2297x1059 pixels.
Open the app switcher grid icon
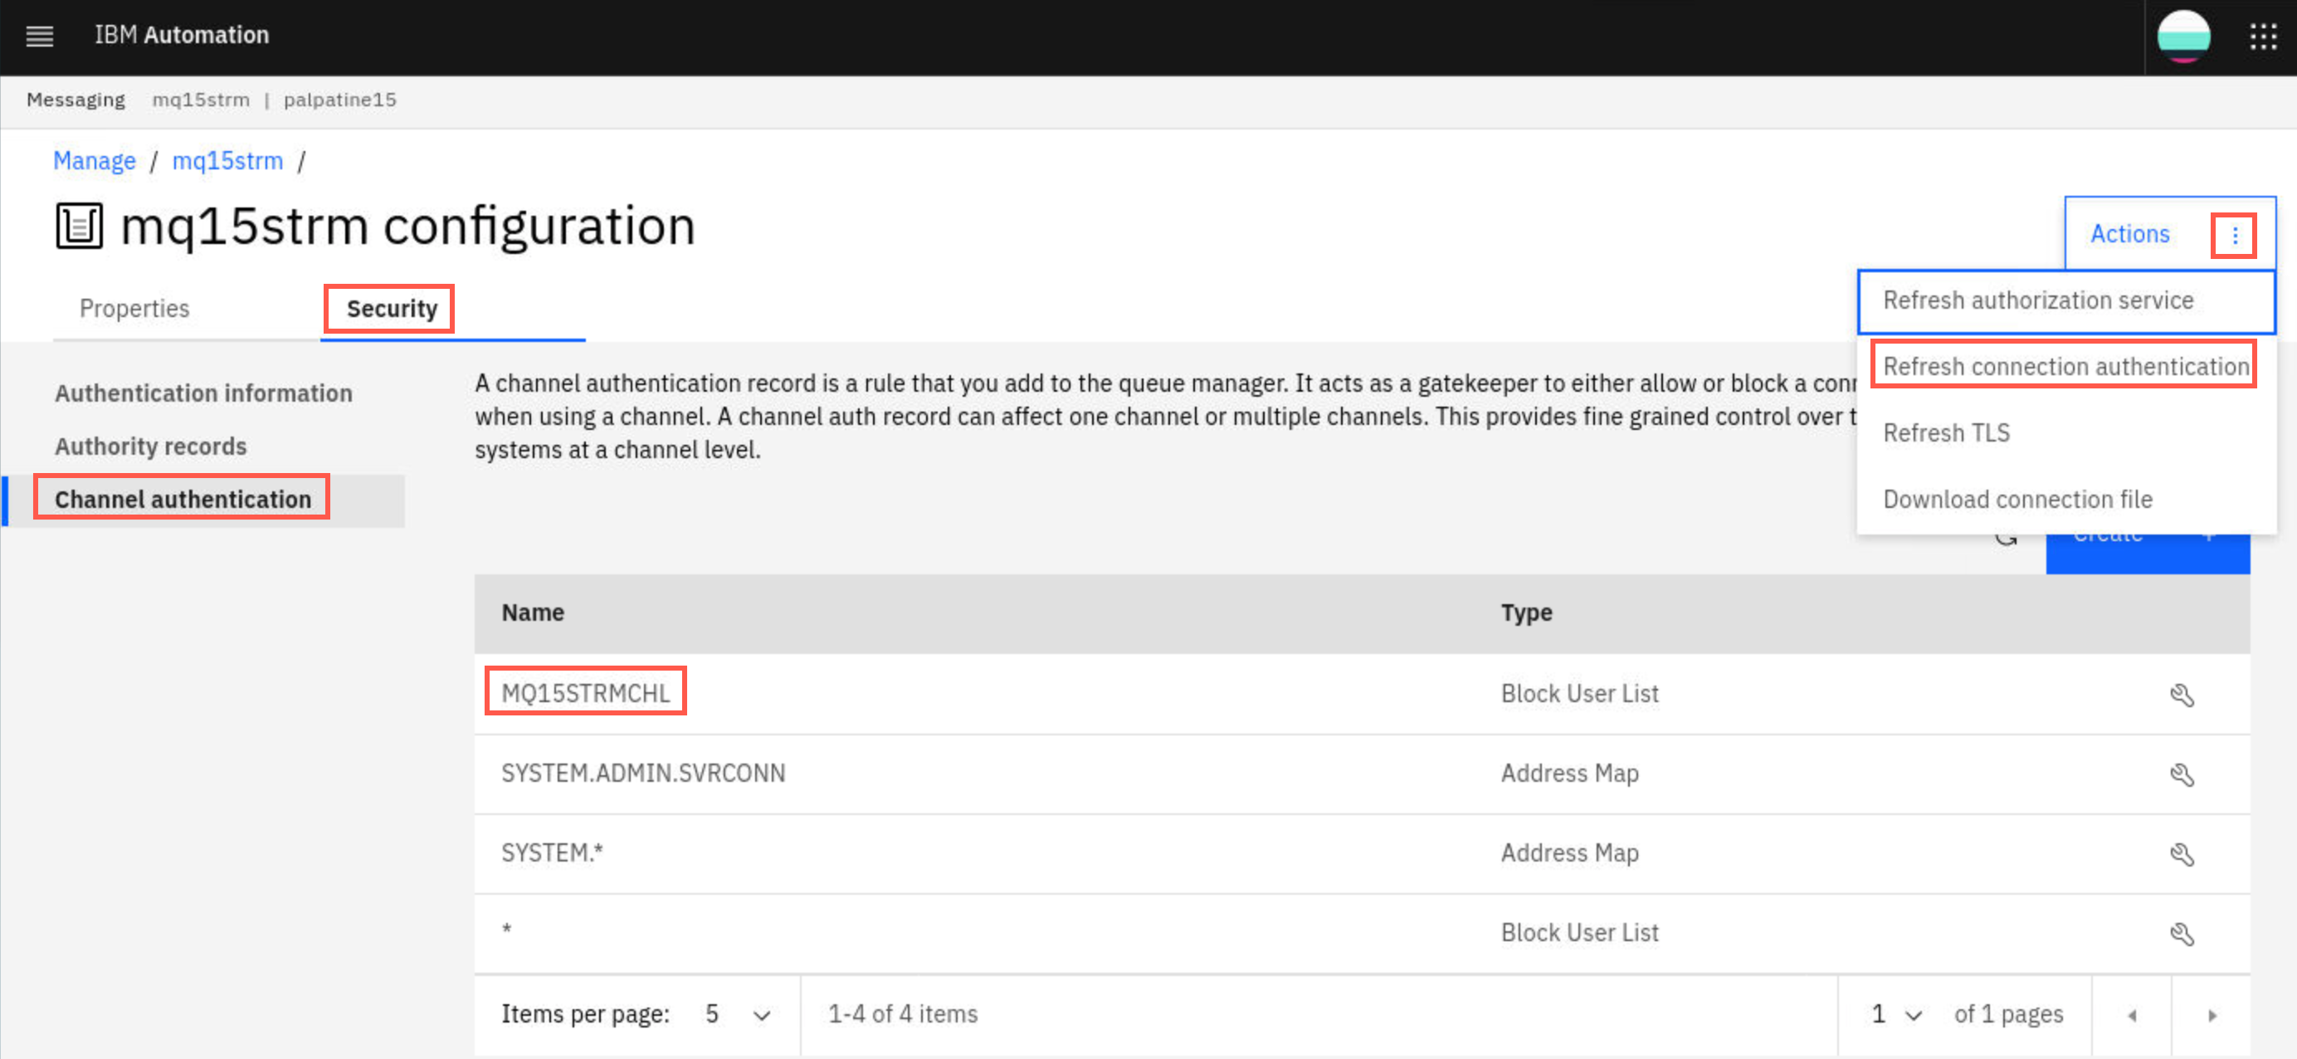tap(2263, 37)
